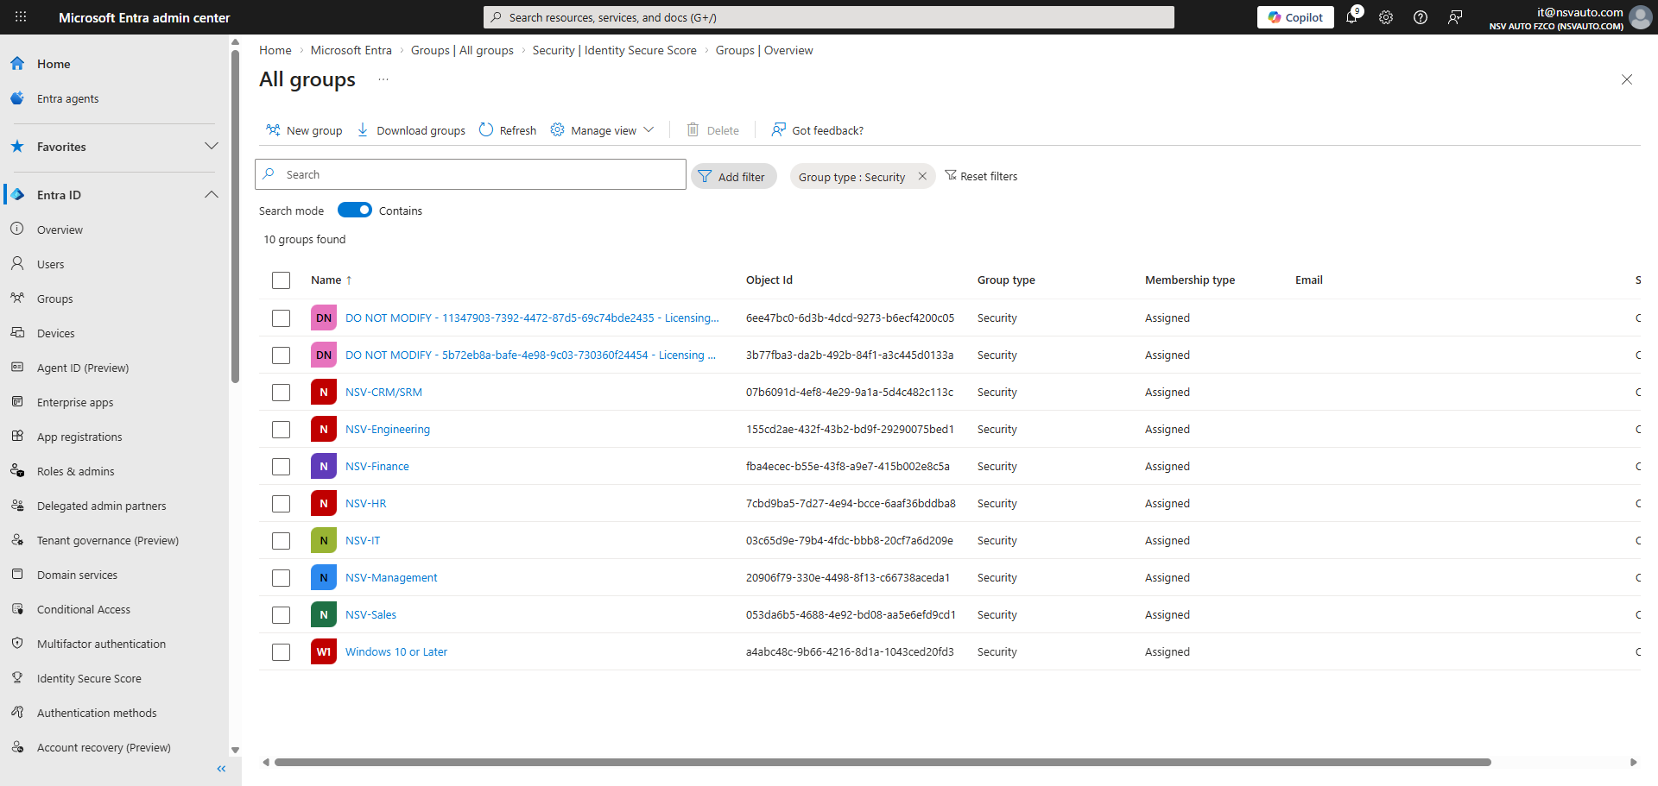Click the Refresh toolbar button
The width and height of the screenshot is (1658, 786).
[508, 130]
